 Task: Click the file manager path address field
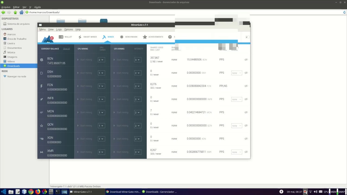coord(183,12)
